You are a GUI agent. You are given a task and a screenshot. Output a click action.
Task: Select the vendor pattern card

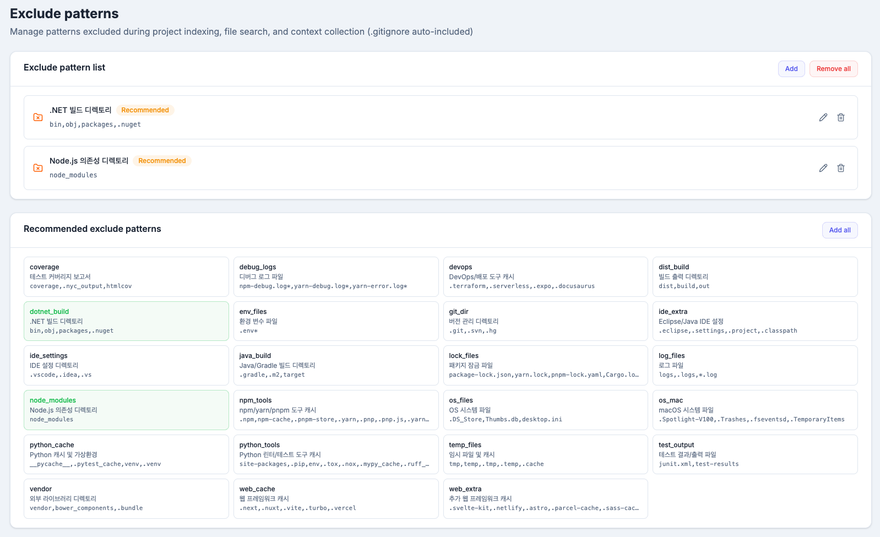[x=126, y=498]
